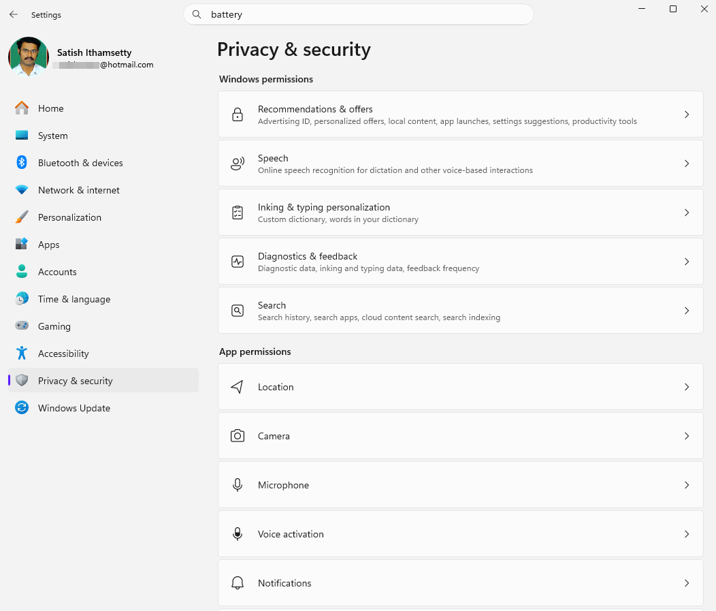The image size is (716, 611).
Task: Click the Satish Ithamsetty account name
Action: 94,52
